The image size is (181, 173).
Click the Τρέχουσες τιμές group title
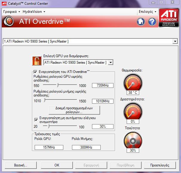point(47,134)
